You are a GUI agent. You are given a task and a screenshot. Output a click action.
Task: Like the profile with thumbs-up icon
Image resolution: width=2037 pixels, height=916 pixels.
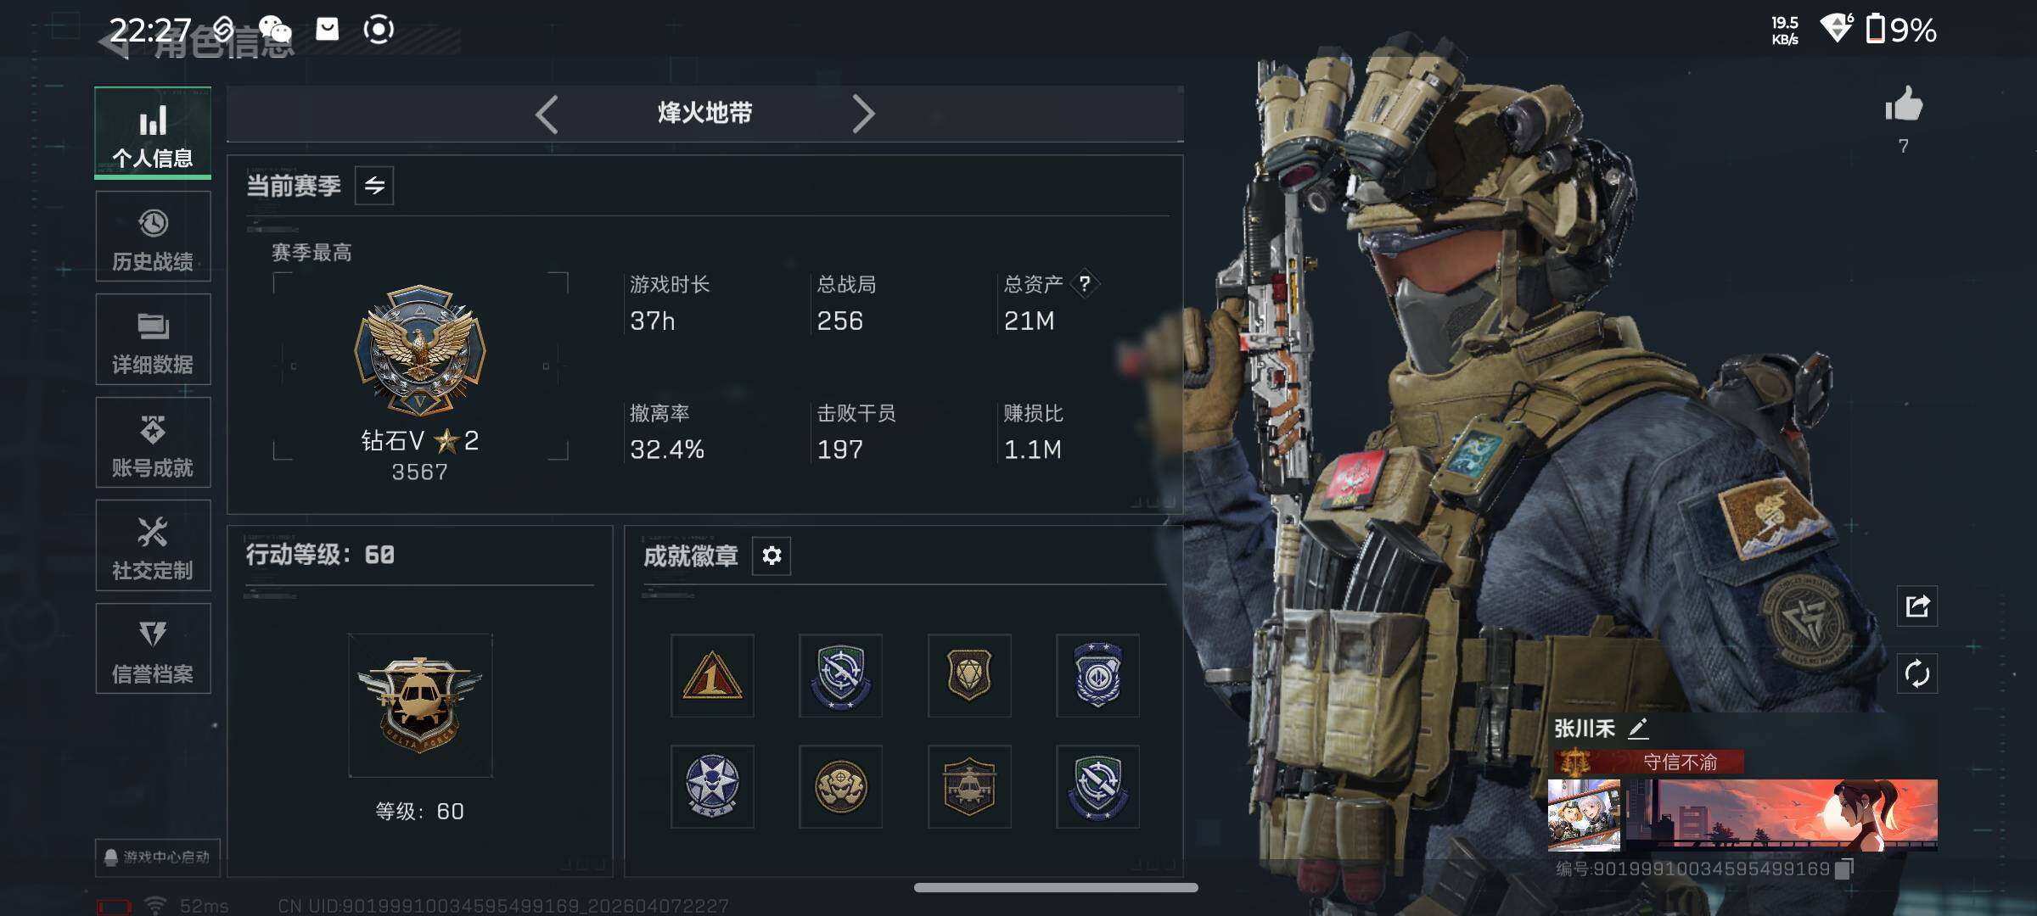pyautogui.click(x=1904, y=105)
